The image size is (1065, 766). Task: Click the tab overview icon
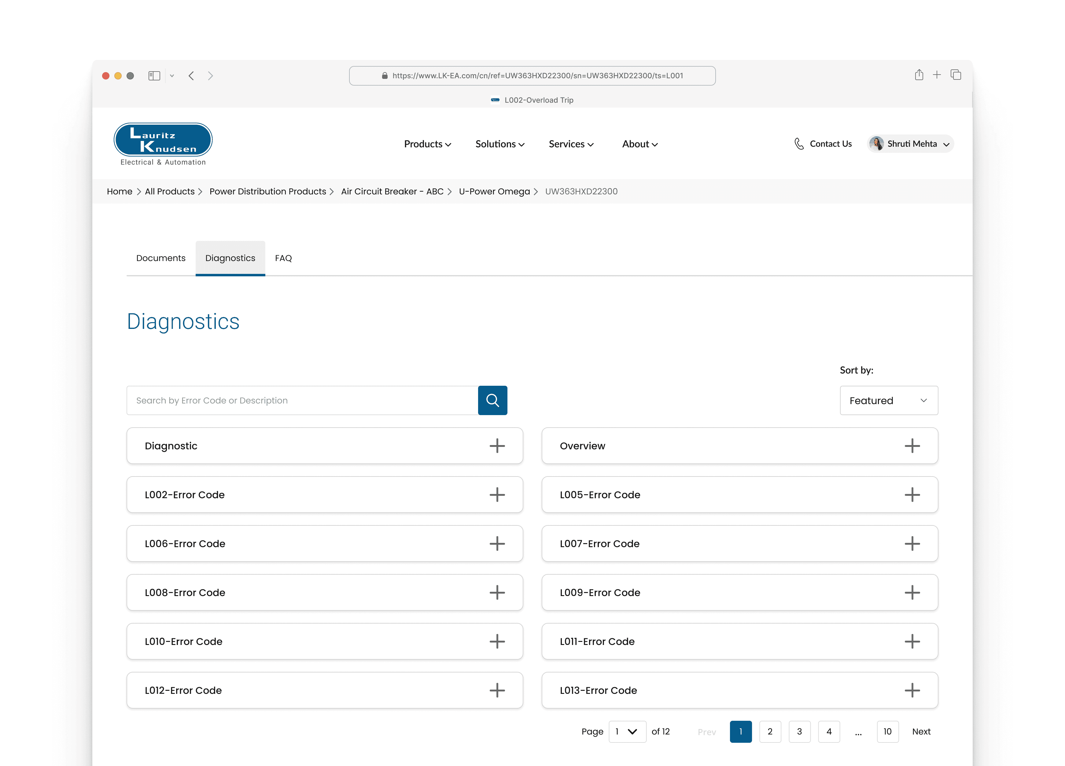pos(956,75)
